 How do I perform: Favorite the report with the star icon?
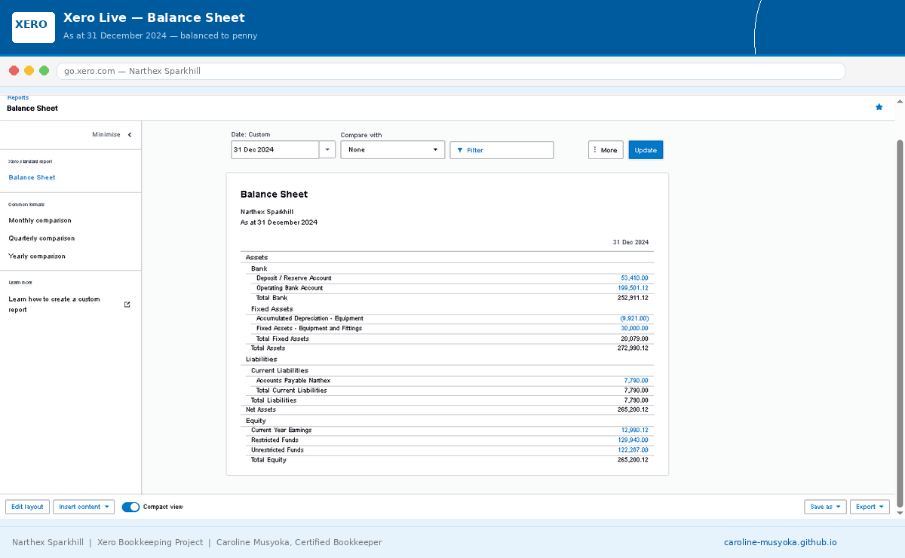(x=879, y=107)
